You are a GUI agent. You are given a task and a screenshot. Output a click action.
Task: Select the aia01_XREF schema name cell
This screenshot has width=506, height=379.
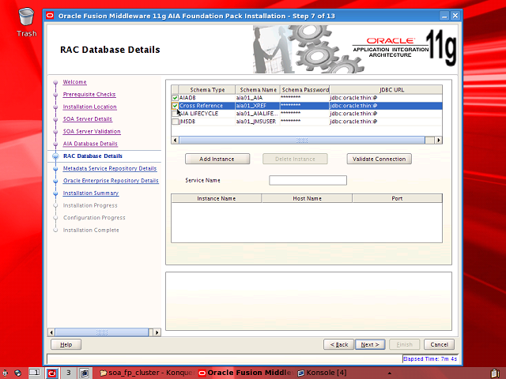258,106
